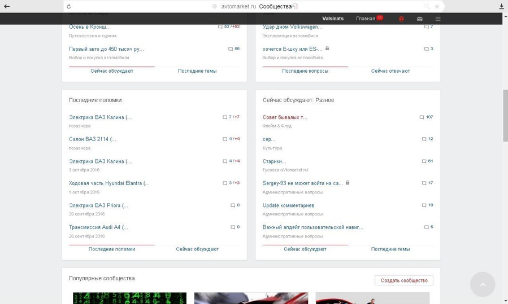The height and width of the screenshot is (304, 508).
Task: Click comment icon for Первый авто до 450 тысяч
Action: pos(231,49)
